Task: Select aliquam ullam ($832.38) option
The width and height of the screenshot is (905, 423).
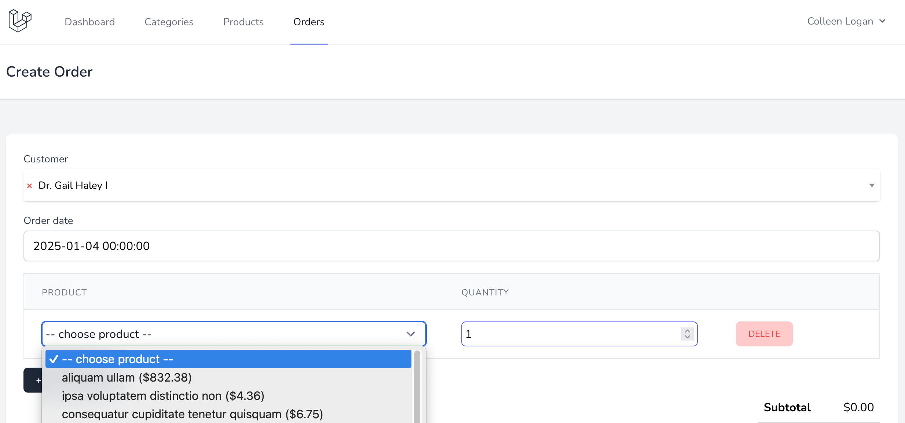Action: point(127,378)
